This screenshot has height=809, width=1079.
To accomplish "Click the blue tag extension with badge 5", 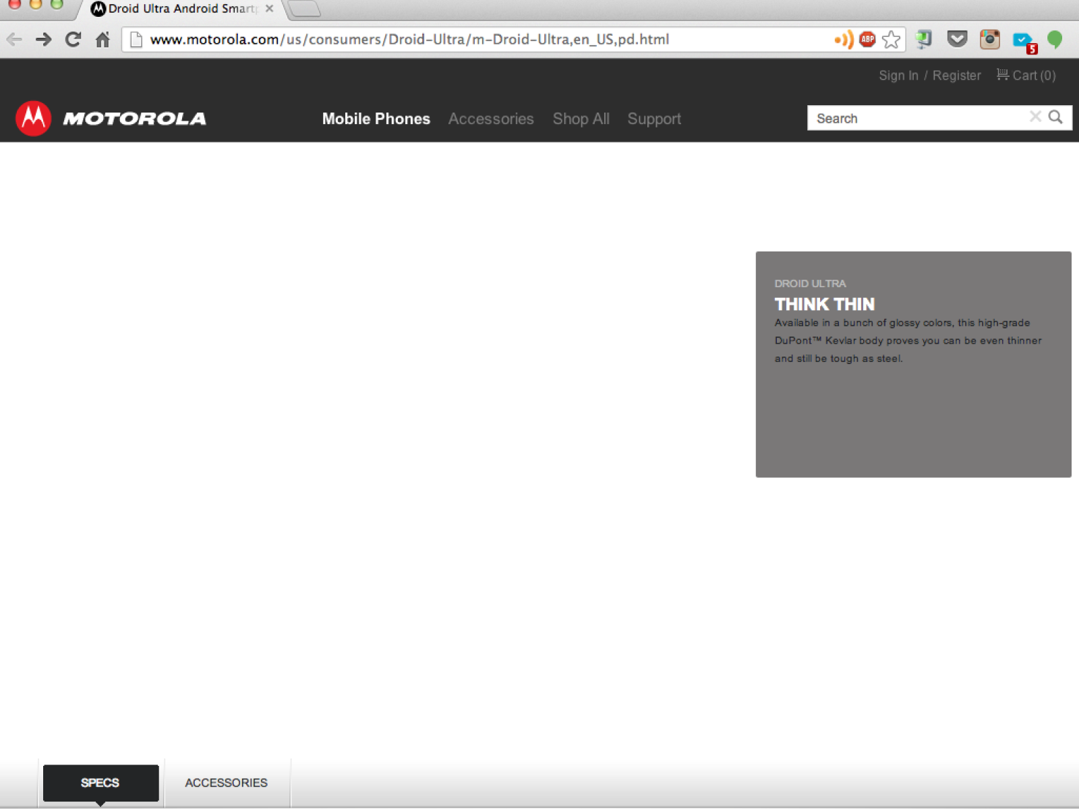I will 1023,41.
